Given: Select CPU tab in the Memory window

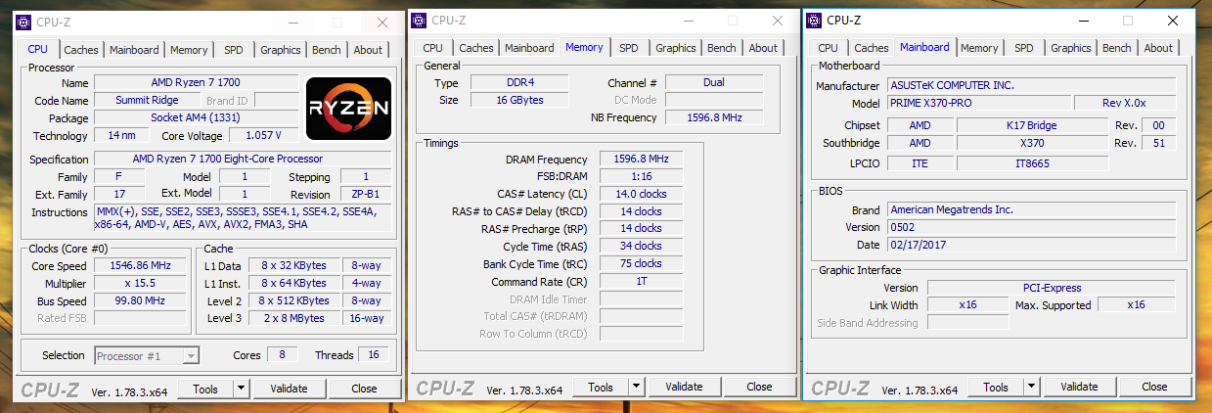Looking at the screenshot, I should point(433,48).
